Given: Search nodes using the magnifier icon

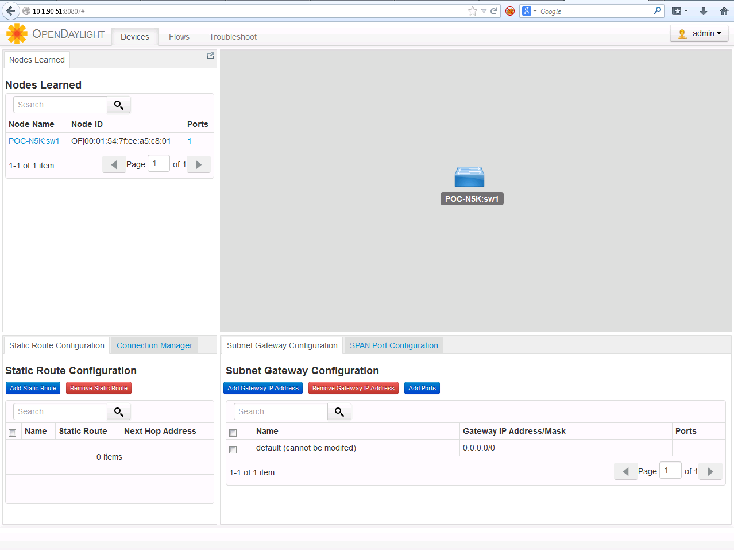Looking at the screenshot, I should coord(118,105).
